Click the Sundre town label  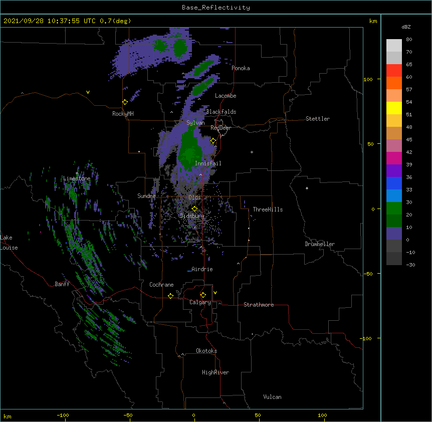[146, 196]
